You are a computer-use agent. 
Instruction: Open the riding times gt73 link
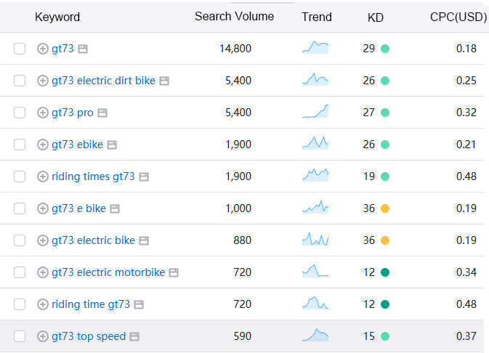tap(93, 176)
